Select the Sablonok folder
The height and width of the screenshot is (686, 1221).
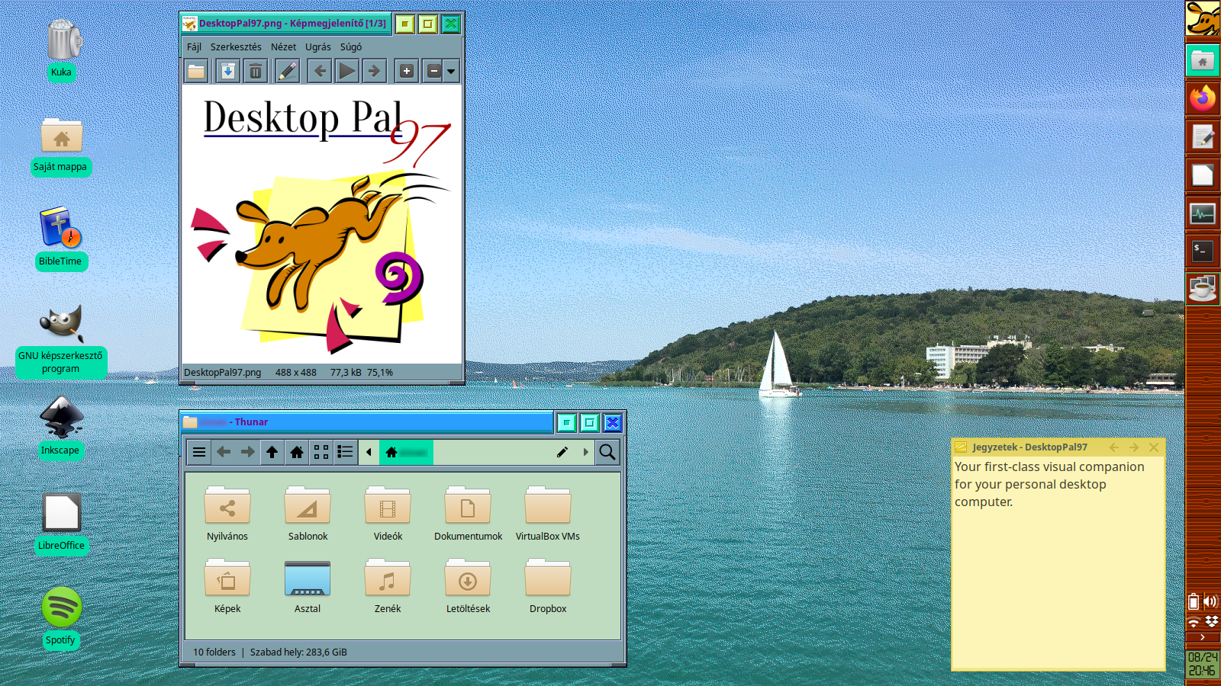pyautogui.click(x=308, y=514)
